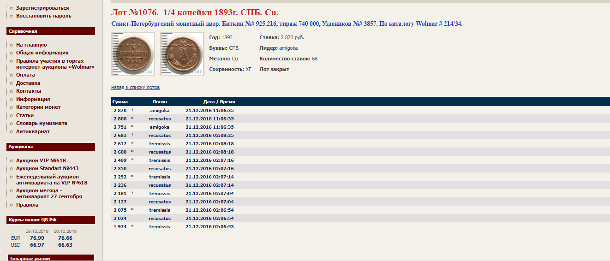Click the 'Статьи' sidebar link
610x261 pixels.
pyautogui.click(x=25, y=116)
